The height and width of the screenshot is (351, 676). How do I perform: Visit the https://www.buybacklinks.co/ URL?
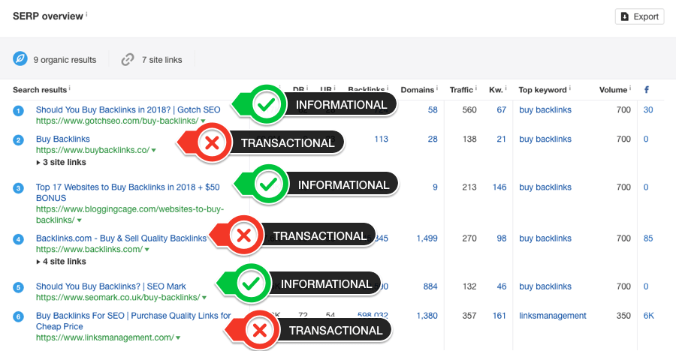(92, 150)
